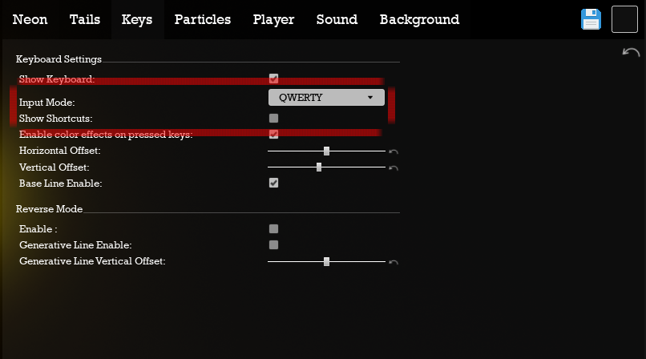Image resolution: width=646 pixels, height=359 pixels.
Task: Click the global undo arrow icon at top right
Action: pyautogui.click(x=631, y=52)
